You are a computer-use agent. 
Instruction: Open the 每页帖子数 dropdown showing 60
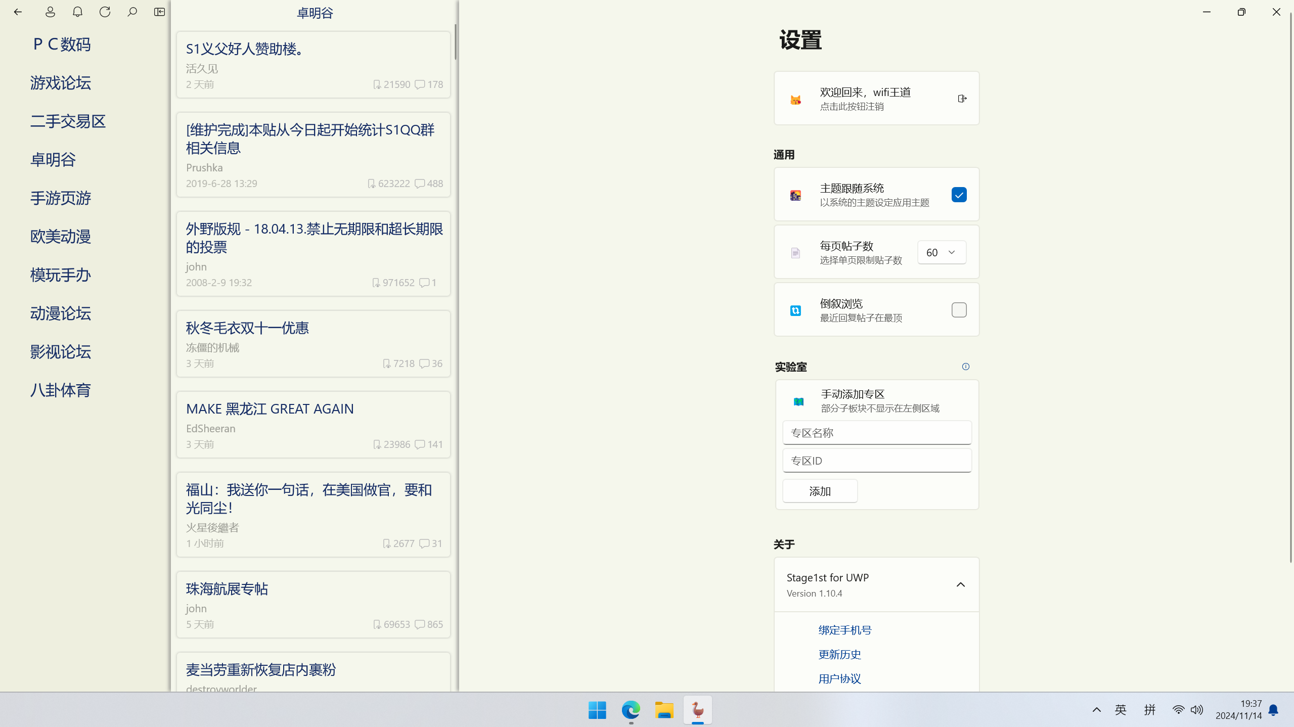point(942,252)
